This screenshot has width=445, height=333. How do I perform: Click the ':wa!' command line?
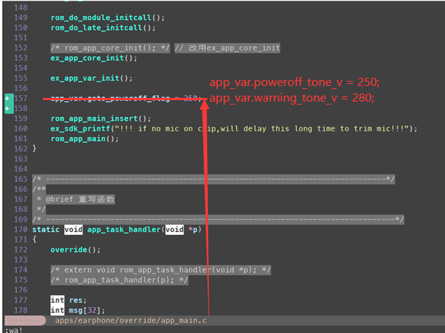[x=13, y=330]
